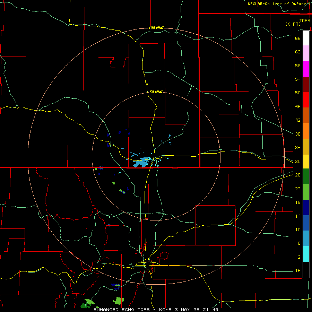Click the white swatch atop the tops legend

(306, 38)
